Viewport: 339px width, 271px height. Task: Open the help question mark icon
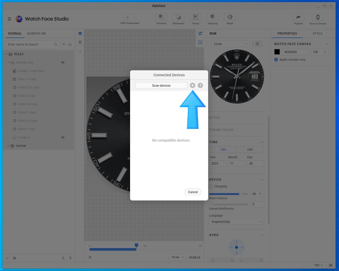click(x=200, y=85)
